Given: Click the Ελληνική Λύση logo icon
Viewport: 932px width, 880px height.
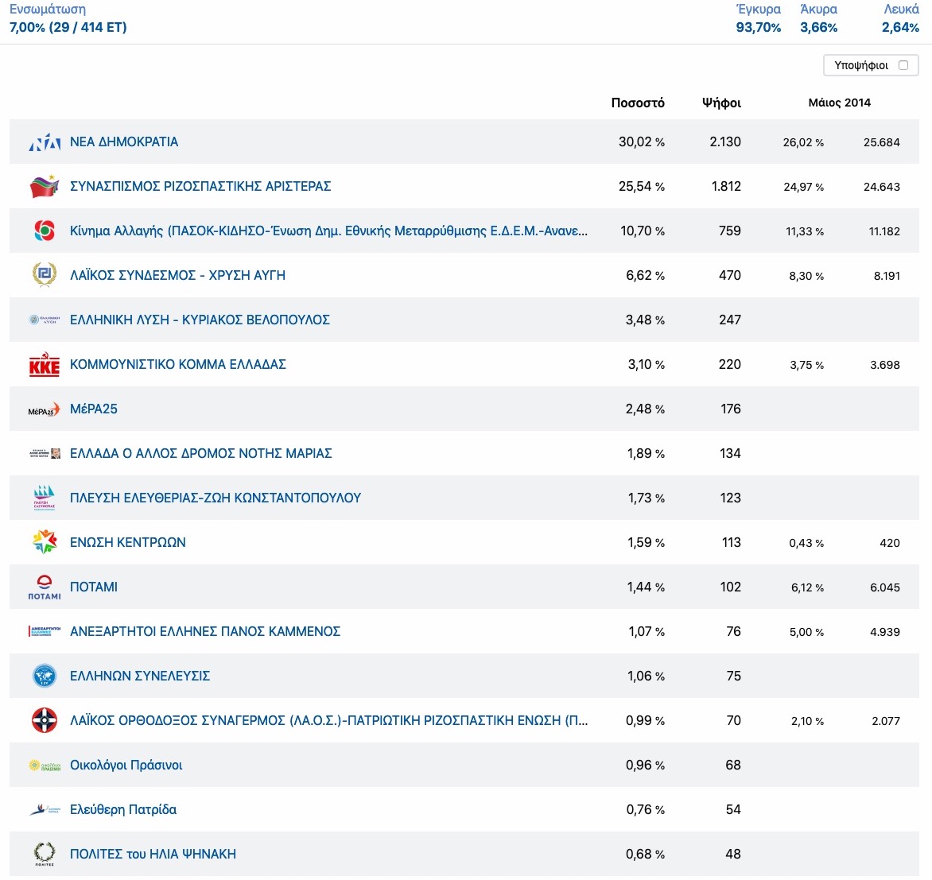Looking at the screenshot, I should pos(45,320).
